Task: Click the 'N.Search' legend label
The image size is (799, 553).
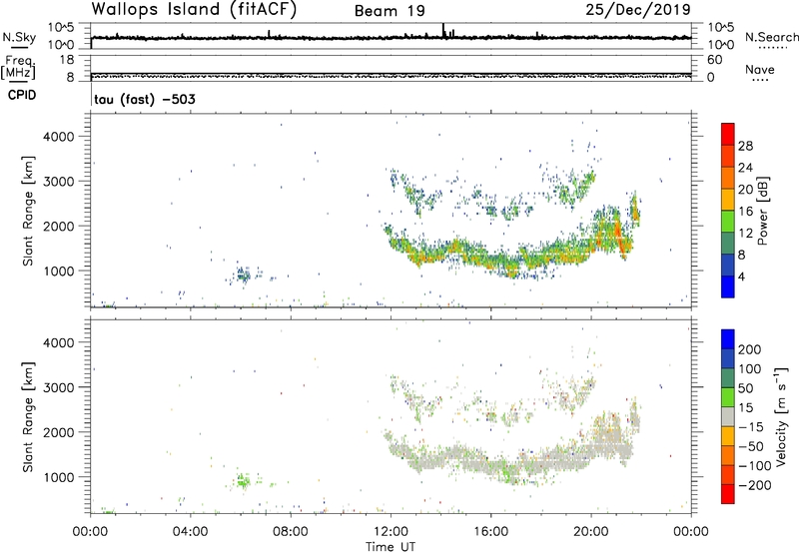Action: 771,37
